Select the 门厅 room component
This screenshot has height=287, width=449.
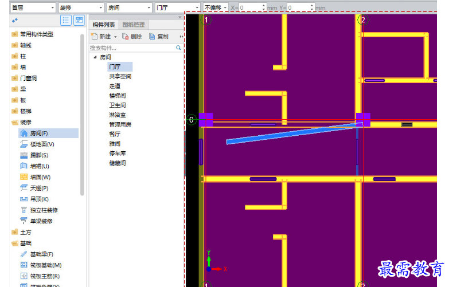120,66
